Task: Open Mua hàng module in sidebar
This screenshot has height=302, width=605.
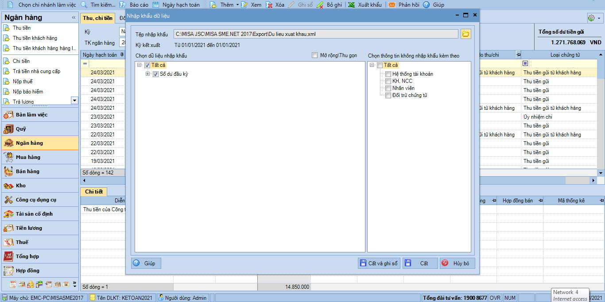Action: tap(40, 157)
